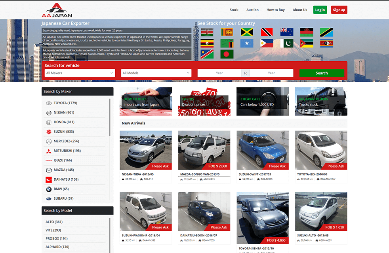Pick the Jamaica flag
This screenshot has width=389, height=253.
247,32
